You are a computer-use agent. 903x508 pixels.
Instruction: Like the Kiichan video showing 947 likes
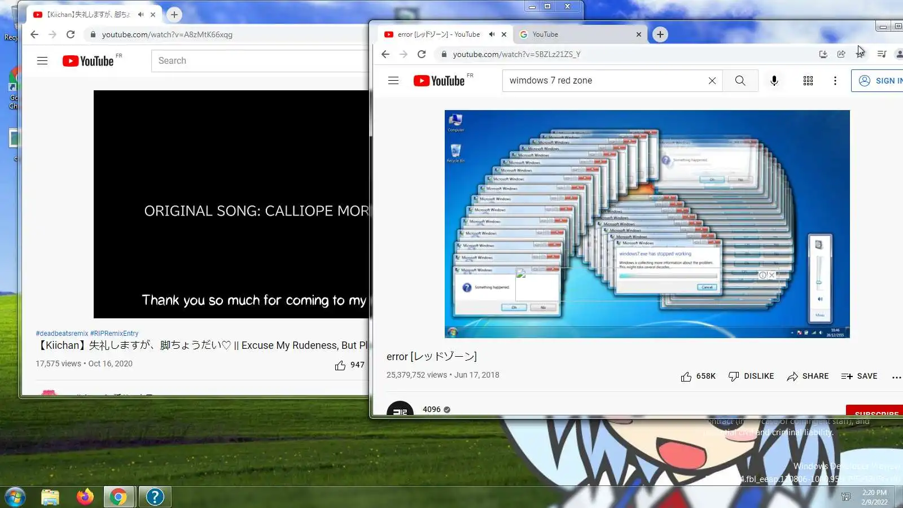[349, 365]
